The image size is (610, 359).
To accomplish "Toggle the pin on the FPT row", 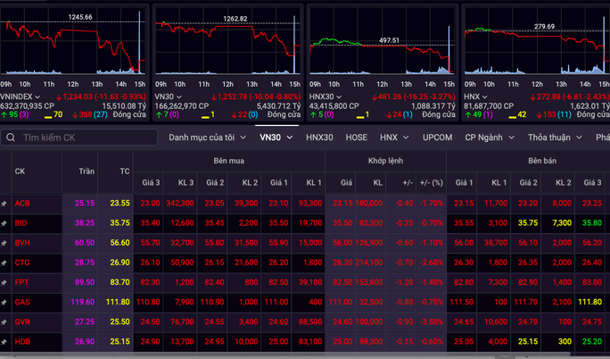I will pyautogui.click(x=5, y=282).
